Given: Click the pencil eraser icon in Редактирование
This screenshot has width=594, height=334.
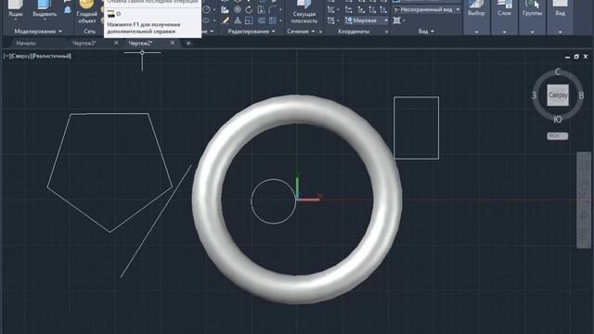Looking at the screenshot, I should pos(226,20).
